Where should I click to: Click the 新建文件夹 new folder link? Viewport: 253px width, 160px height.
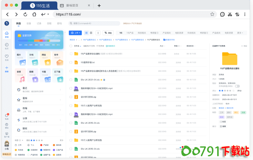169,40
